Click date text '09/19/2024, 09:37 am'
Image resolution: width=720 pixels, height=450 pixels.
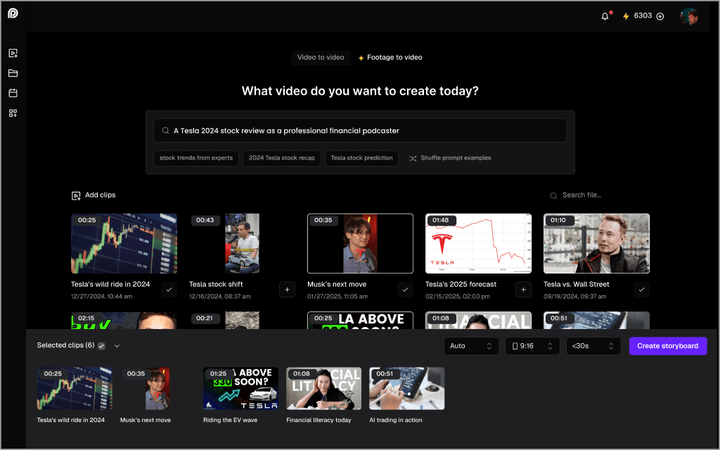(575, 297)
